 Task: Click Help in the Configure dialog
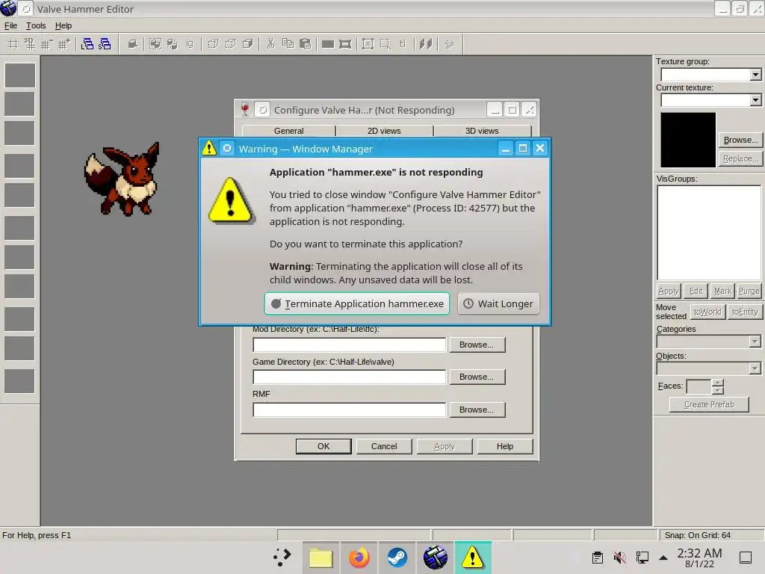tap(505, 446)
